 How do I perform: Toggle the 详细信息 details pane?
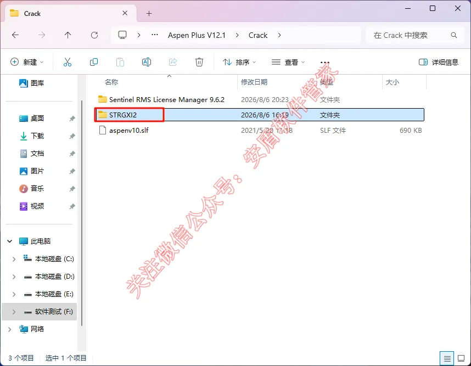[x=439, y=62]
